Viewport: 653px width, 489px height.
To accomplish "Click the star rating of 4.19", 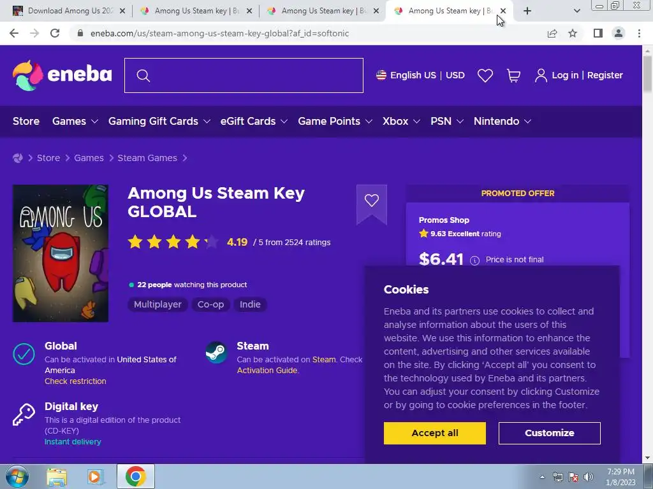I will [x=173, y=241].
